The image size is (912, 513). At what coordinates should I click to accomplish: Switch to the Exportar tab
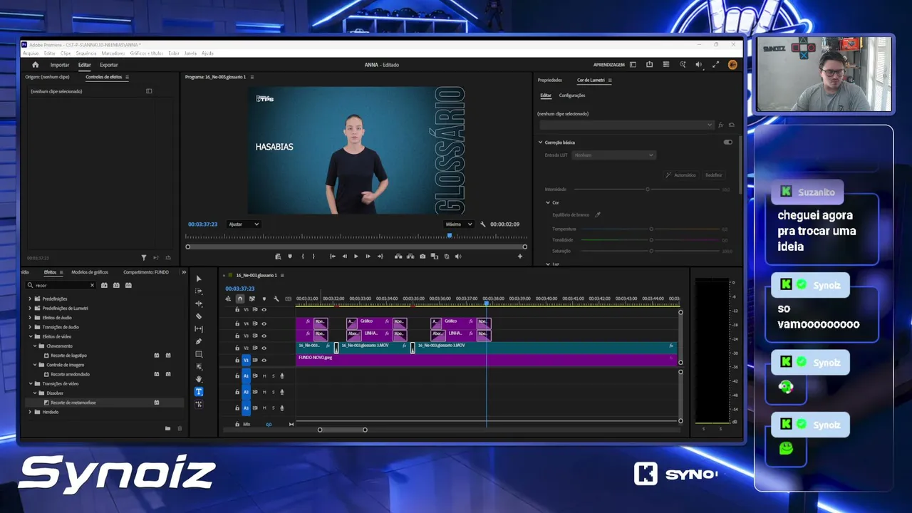coord(109,65)
